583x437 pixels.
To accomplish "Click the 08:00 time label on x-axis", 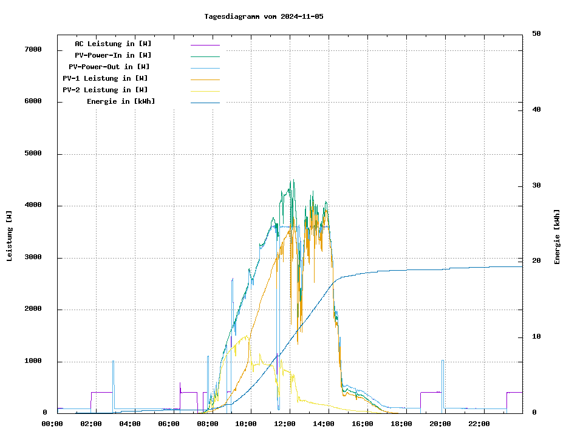I will (x=208, y=424).
